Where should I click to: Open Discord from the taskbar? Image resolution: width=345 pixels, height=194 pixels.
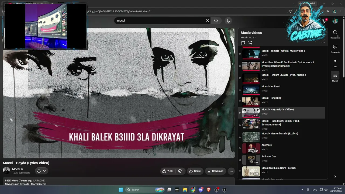click(201, 190)
